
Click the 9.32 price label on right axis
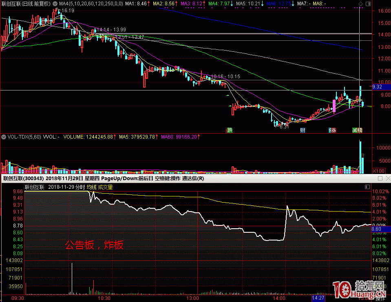pos(377,86)
